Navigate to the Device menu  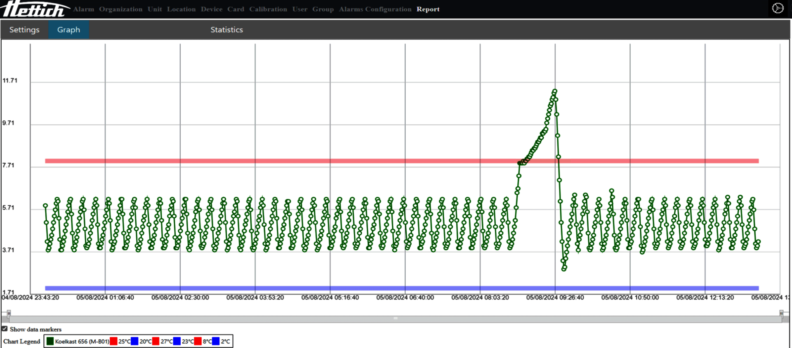pyautogui.click(x=212, y=9)
